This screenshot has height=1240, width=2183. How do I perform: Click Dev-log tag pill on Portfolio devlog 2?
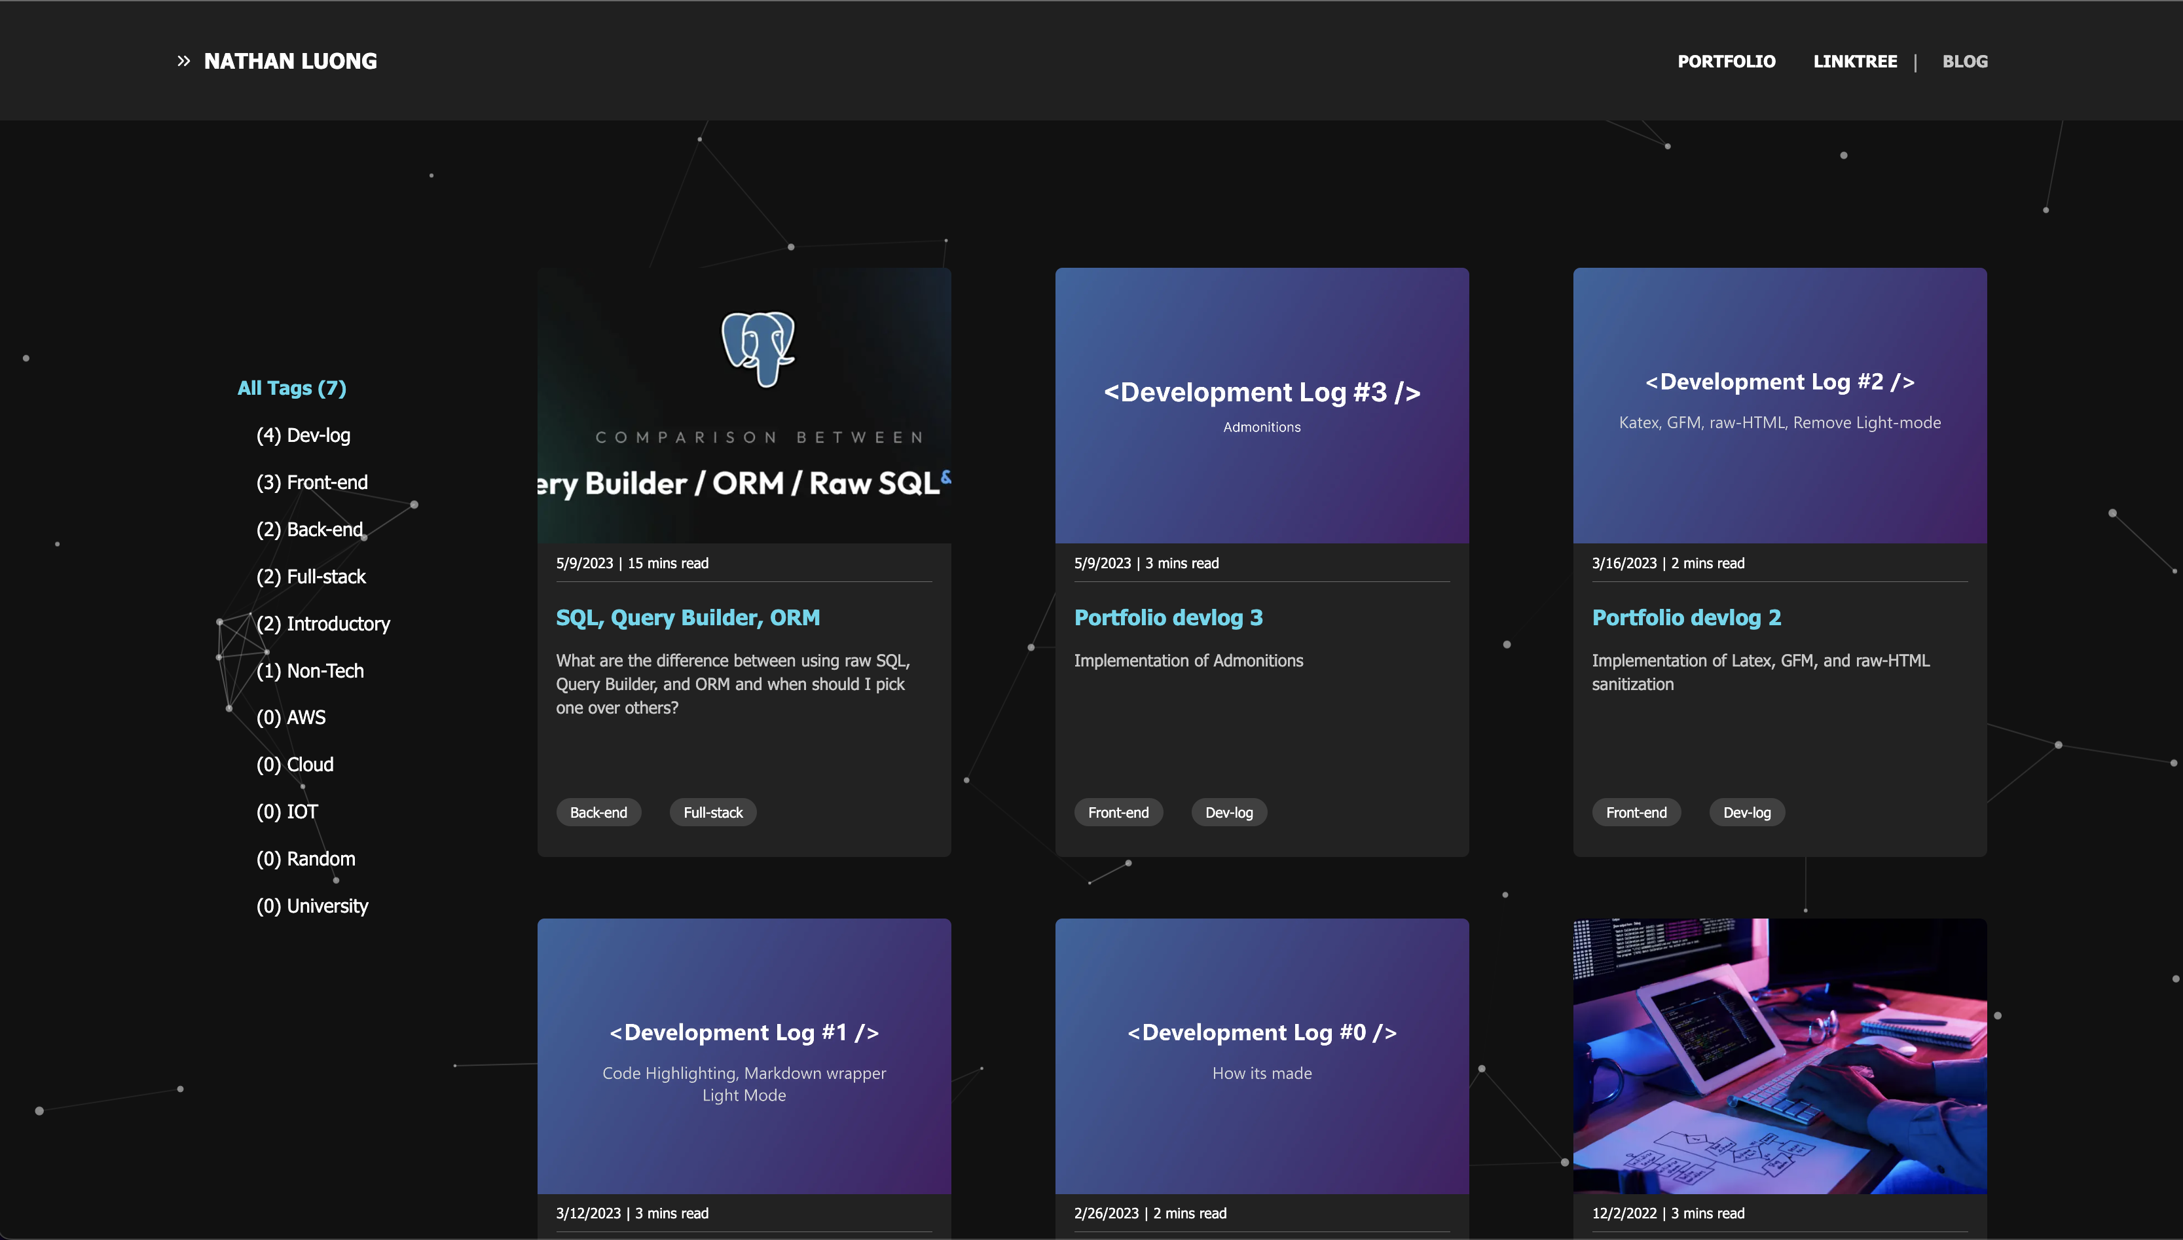point(1746,812)
